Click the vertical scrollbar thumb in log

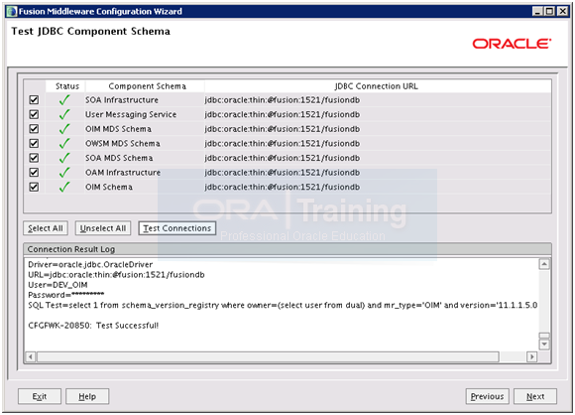coord(544,336)
